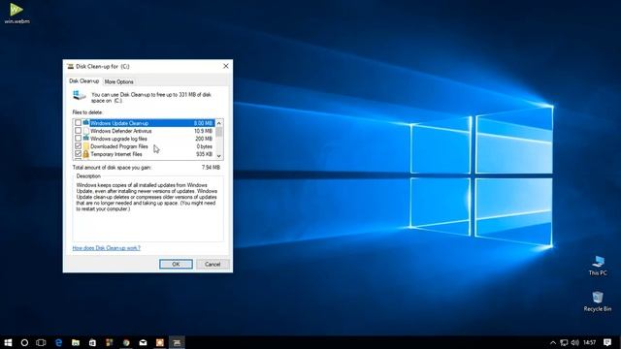Click the folder icon beside Downloaded Program Files

pos(86,146)
